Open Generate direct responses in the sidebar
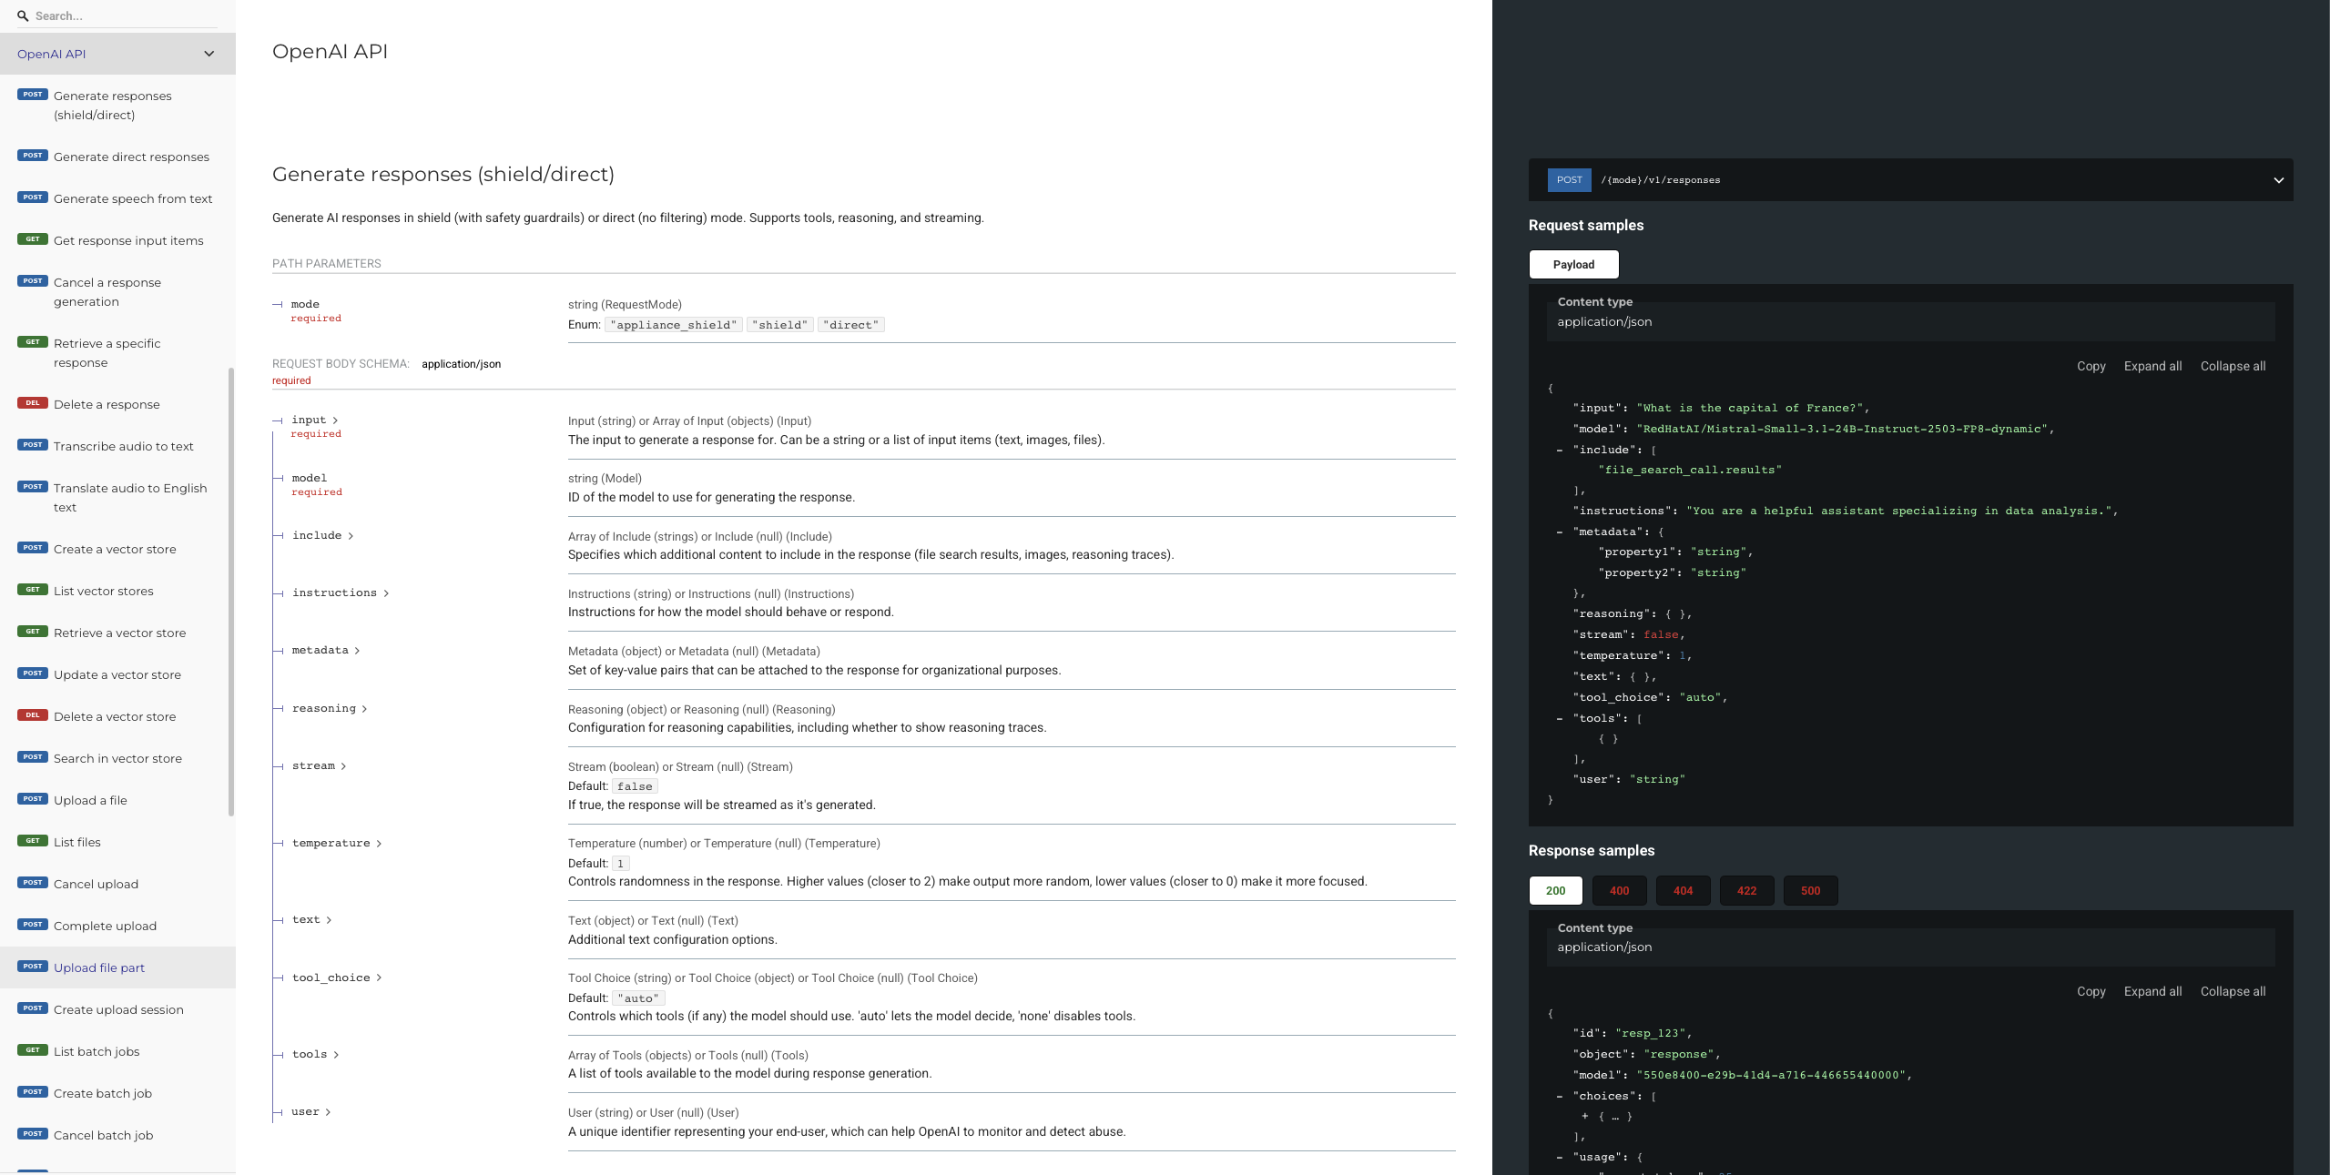The width and height of the screenshot is (2330, 1175). point(130,156)
